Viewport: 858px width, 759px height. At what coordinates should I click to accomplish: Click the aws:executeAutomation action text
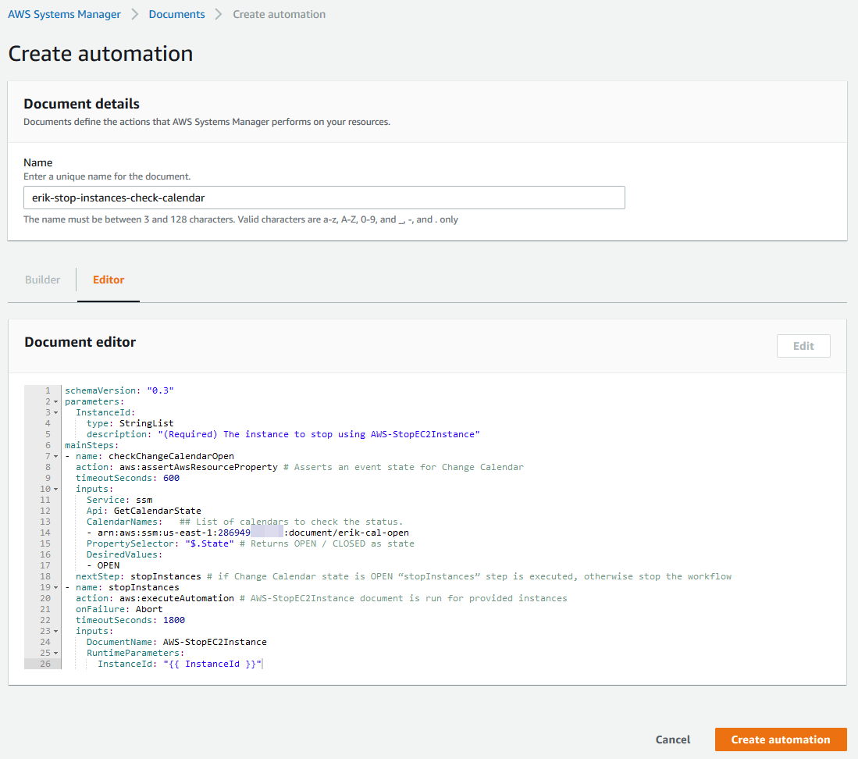point(176,598)
